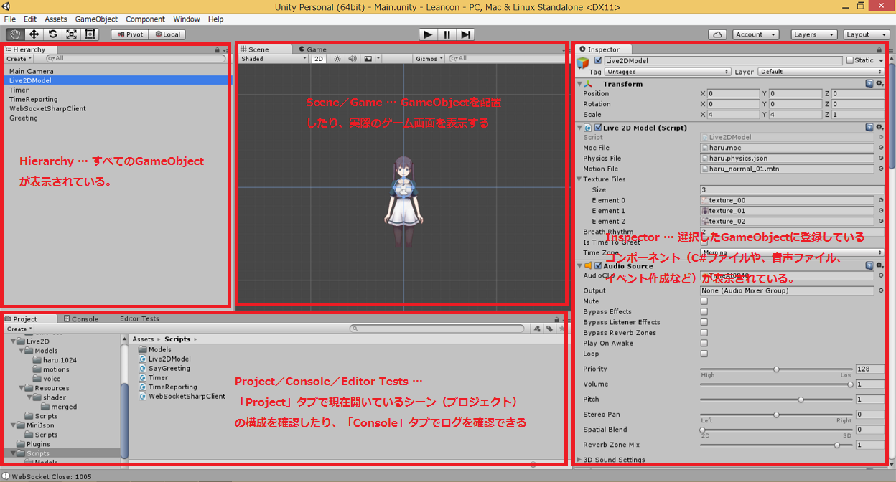Select the Scale tool in the toolbar
This screenshot has width=896, height=482.
coord(70,34)
